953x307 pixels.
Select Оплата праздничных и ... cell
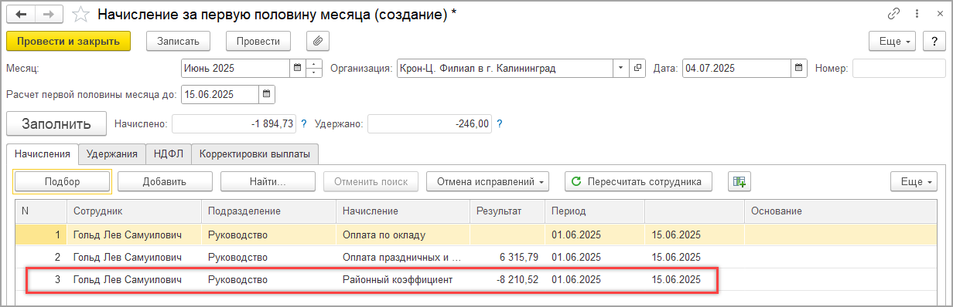tap(402, 257)
